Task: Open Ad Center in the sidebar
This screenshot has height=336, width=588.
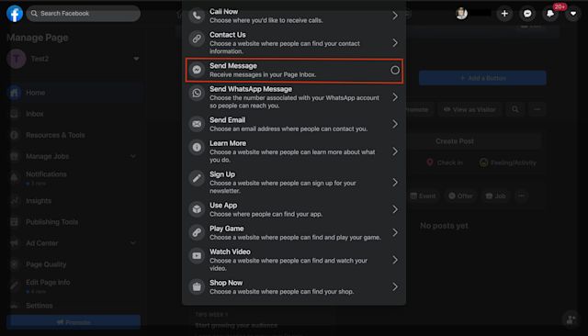Action: click(75, 243)
